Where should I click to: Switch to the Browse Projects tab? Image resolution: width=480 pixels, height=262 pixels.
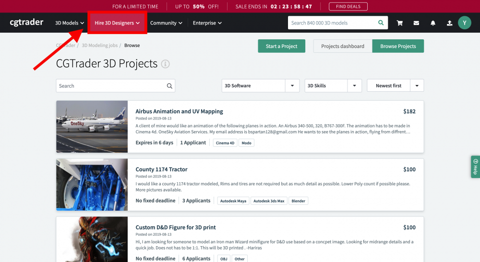pyautogui.click(x=398, y=46)
